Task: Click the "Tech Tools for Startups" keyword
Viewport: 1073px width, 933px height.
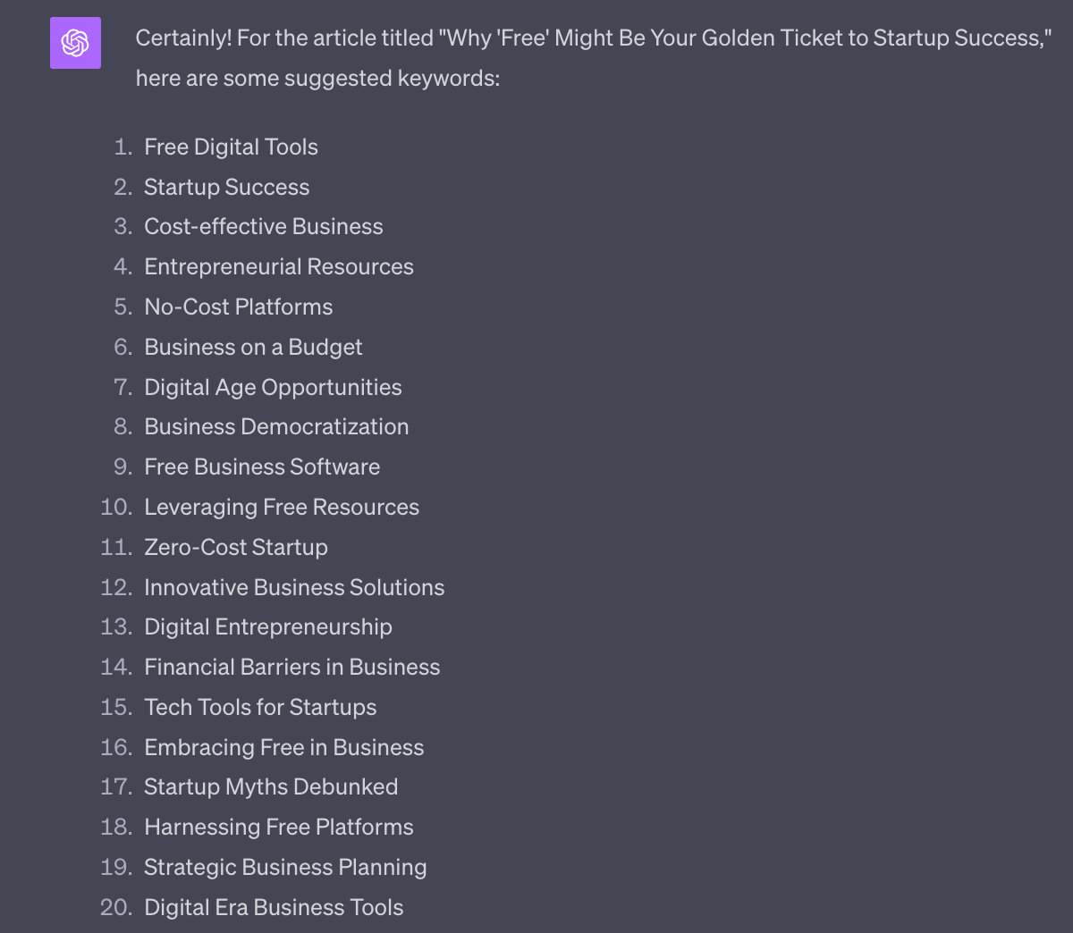Action: coord(260,707)
